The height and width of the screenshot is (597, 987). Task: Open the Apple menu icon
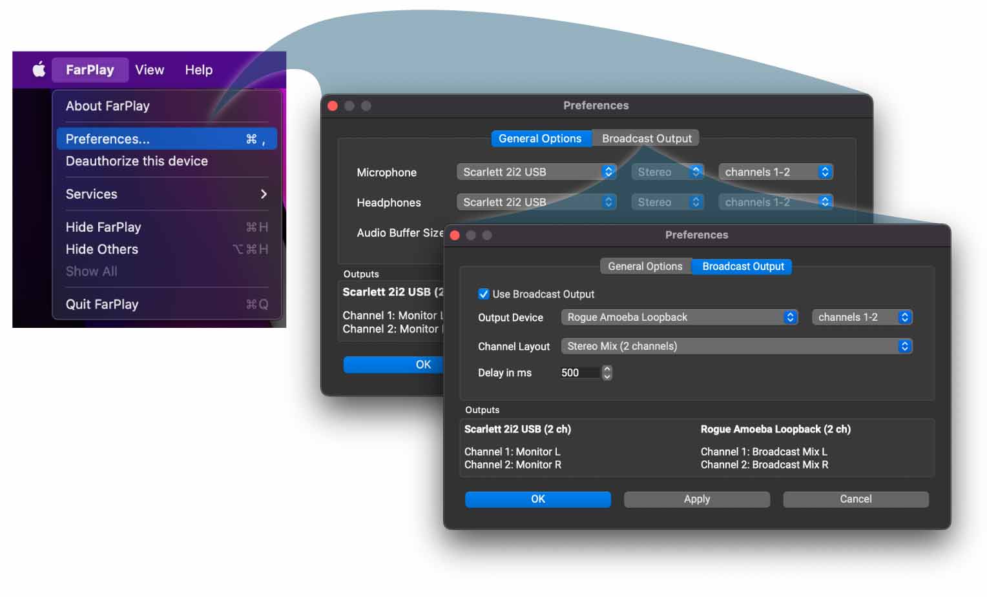(x=39, y=70)
